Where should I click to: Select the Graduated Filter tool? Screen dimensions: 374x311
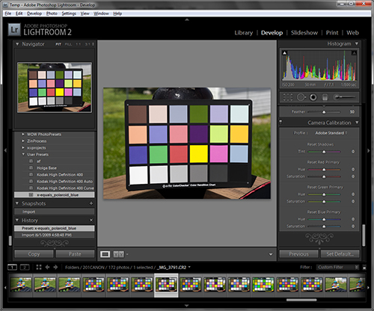click(325, 97)
